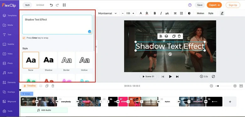245x117 pixels.
Task: Collapse the left text panel arrow
Action: [96, 47]
